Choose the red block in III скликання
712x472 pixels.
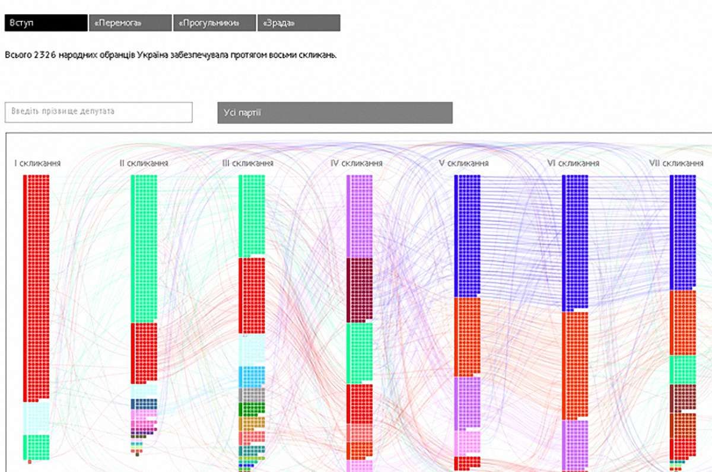click(x=252, y=296)
